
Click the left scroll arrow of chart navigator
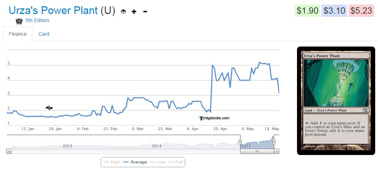9,152
